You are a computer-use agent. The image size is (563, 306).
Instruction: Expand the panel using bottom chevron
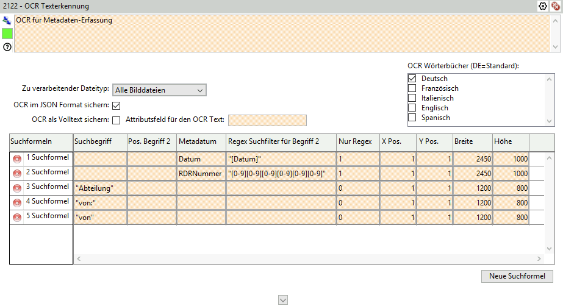(282, 299)
